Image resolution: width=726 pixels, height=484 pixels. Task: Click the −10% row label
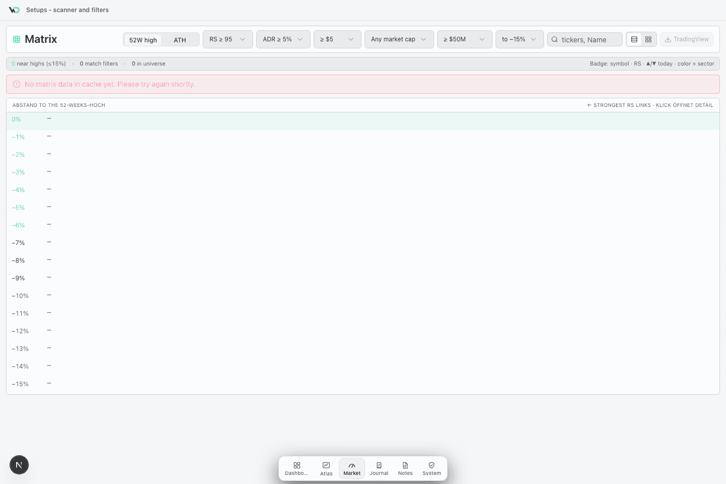point(20,296)
